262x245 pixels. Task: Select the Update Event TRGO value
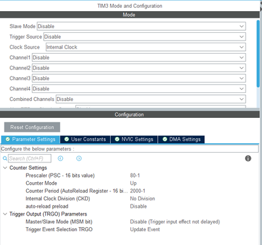pos(145,229)
